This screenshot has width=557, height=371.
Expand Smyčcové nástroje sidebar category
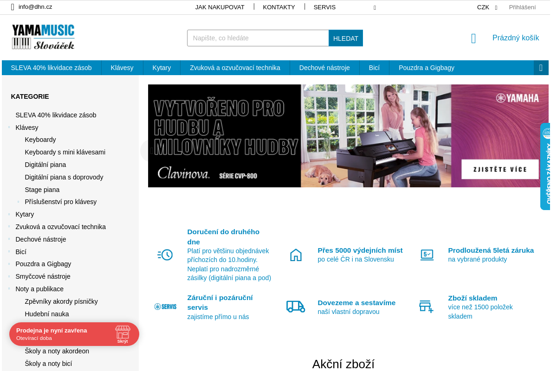point(9,276)
